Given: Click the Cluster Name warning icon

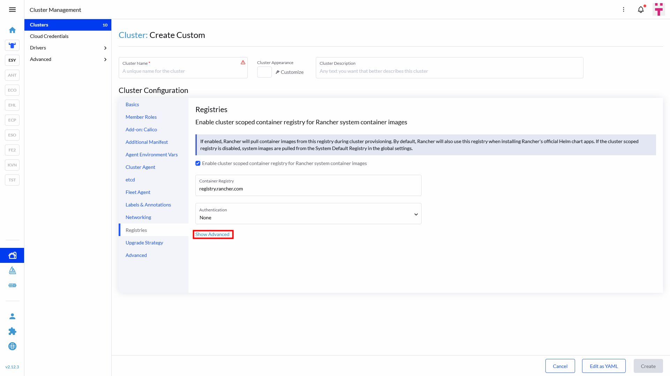Looking at the screenshot, I should coord(243,63).
